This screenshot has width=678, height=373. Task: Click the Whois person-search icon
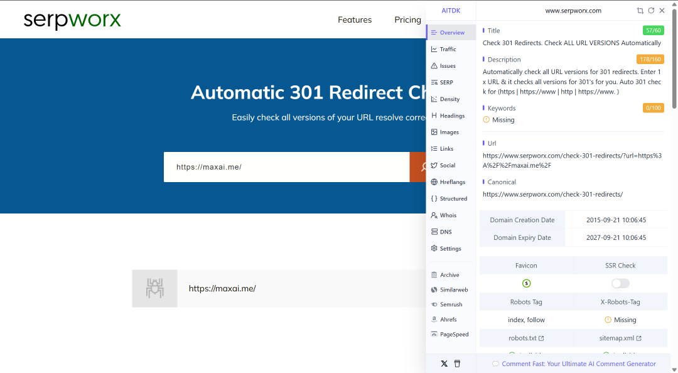click(x=434, y=215)
